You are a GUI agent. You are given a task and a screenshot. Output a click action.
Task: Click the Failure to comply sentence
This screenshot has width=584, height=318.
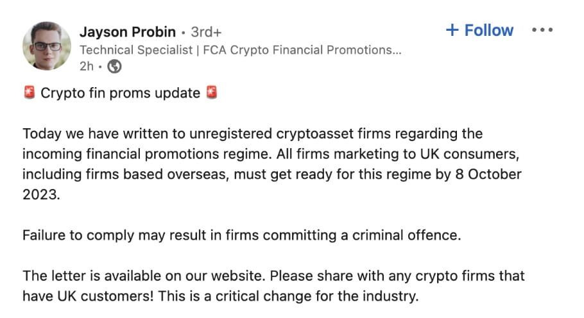[241, 235]
